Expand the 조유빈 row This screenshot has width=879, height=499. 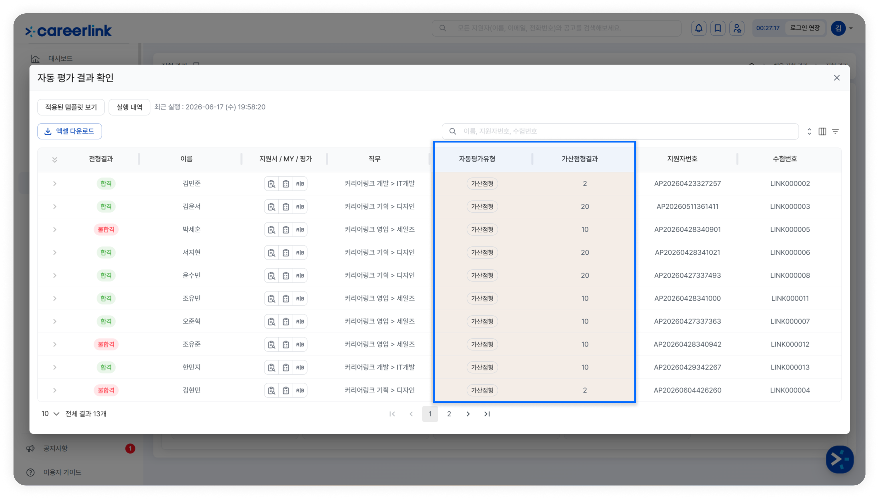(x=55, y=299)
